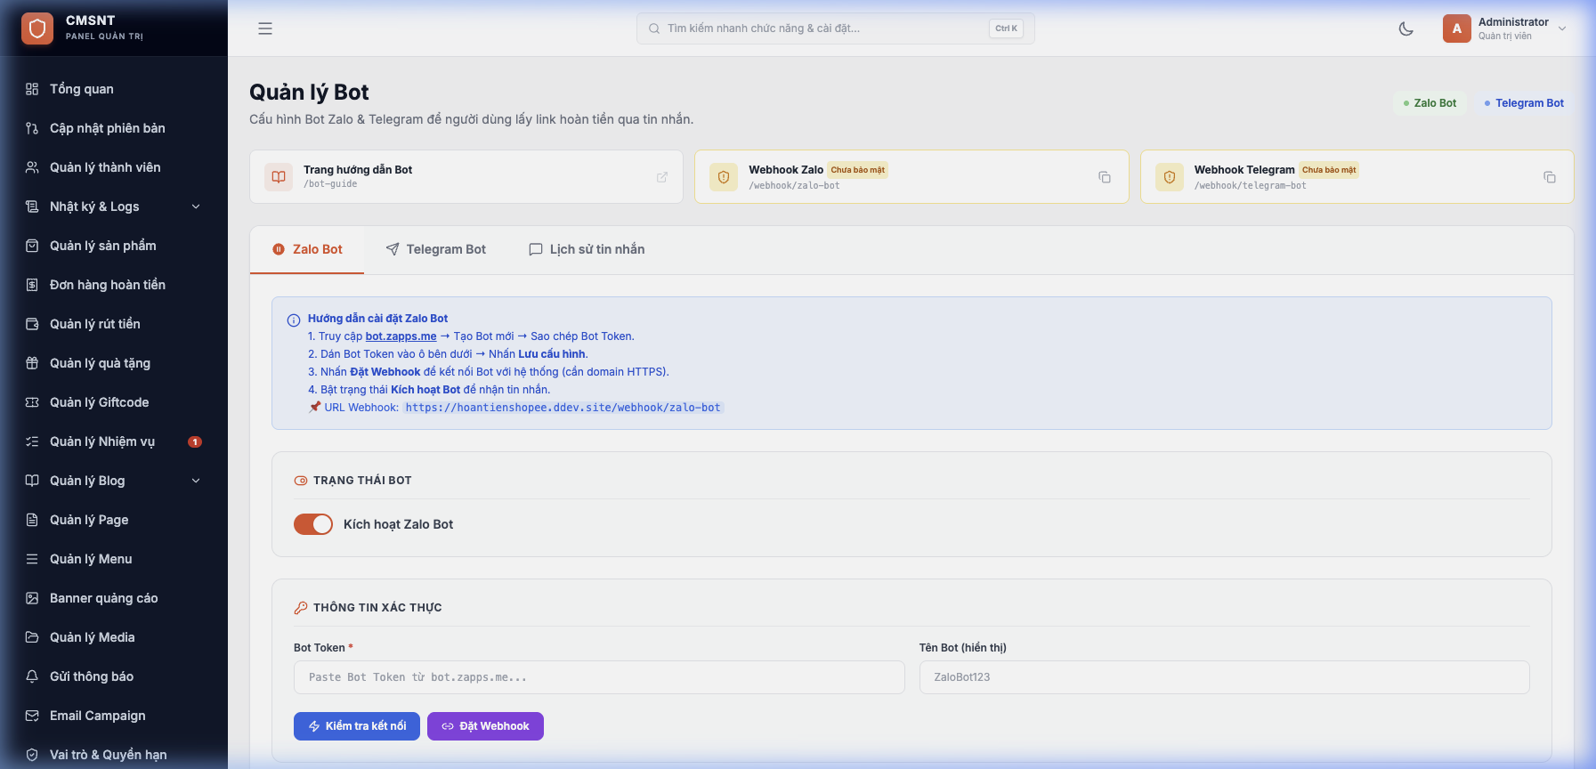
Task: Open bot guide via external link icon
Action: [x=662, y=177]
